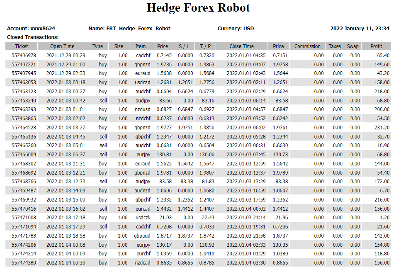Click open time 2022.01.03 11:31
Image resolution: width=396 pixels, height=267 pixels.
[66, 164]
